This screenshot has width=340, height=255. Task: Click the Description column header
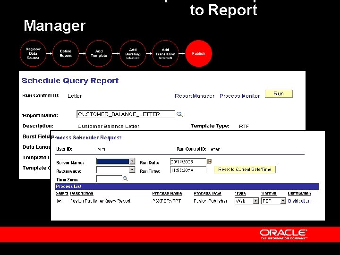[82, 193]
